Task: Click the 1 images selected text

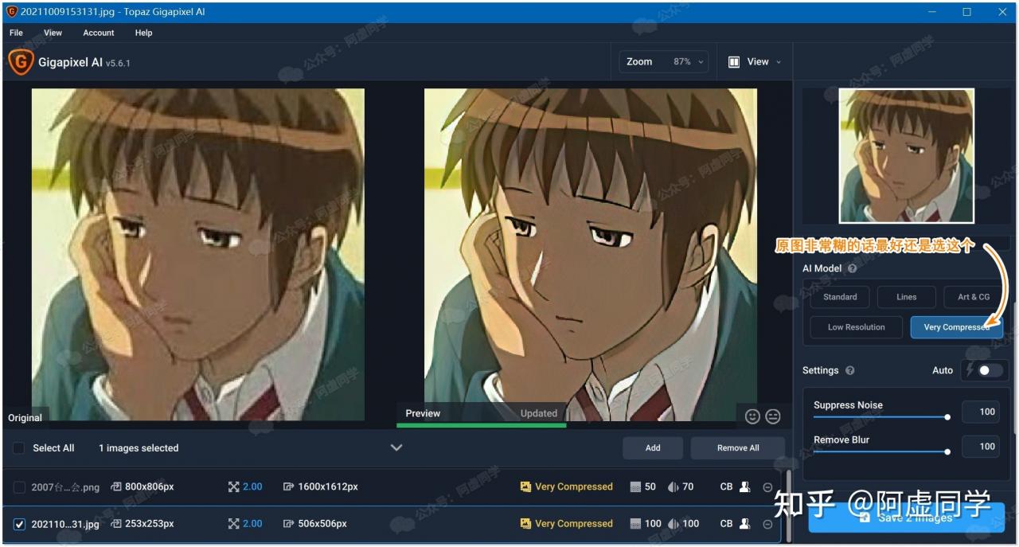Action: point(139,448)
